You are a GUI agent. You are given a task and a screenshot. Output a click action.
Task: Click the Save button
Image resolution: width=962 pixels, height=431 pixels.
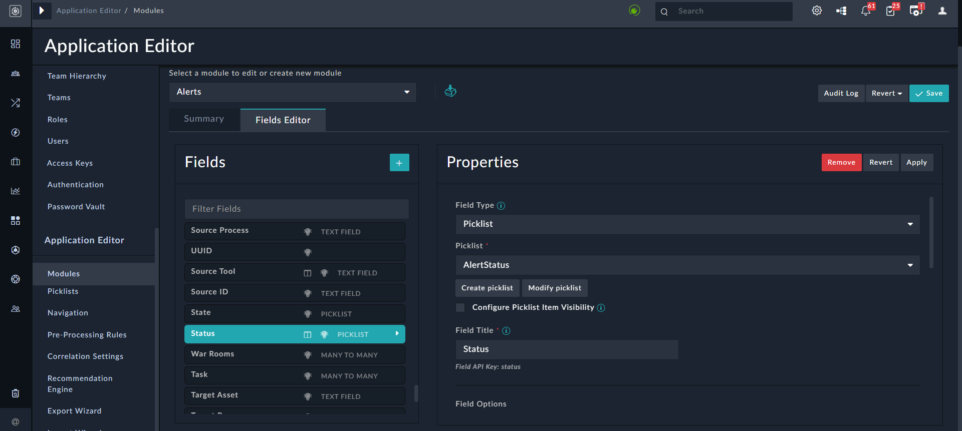click(929, 94)
